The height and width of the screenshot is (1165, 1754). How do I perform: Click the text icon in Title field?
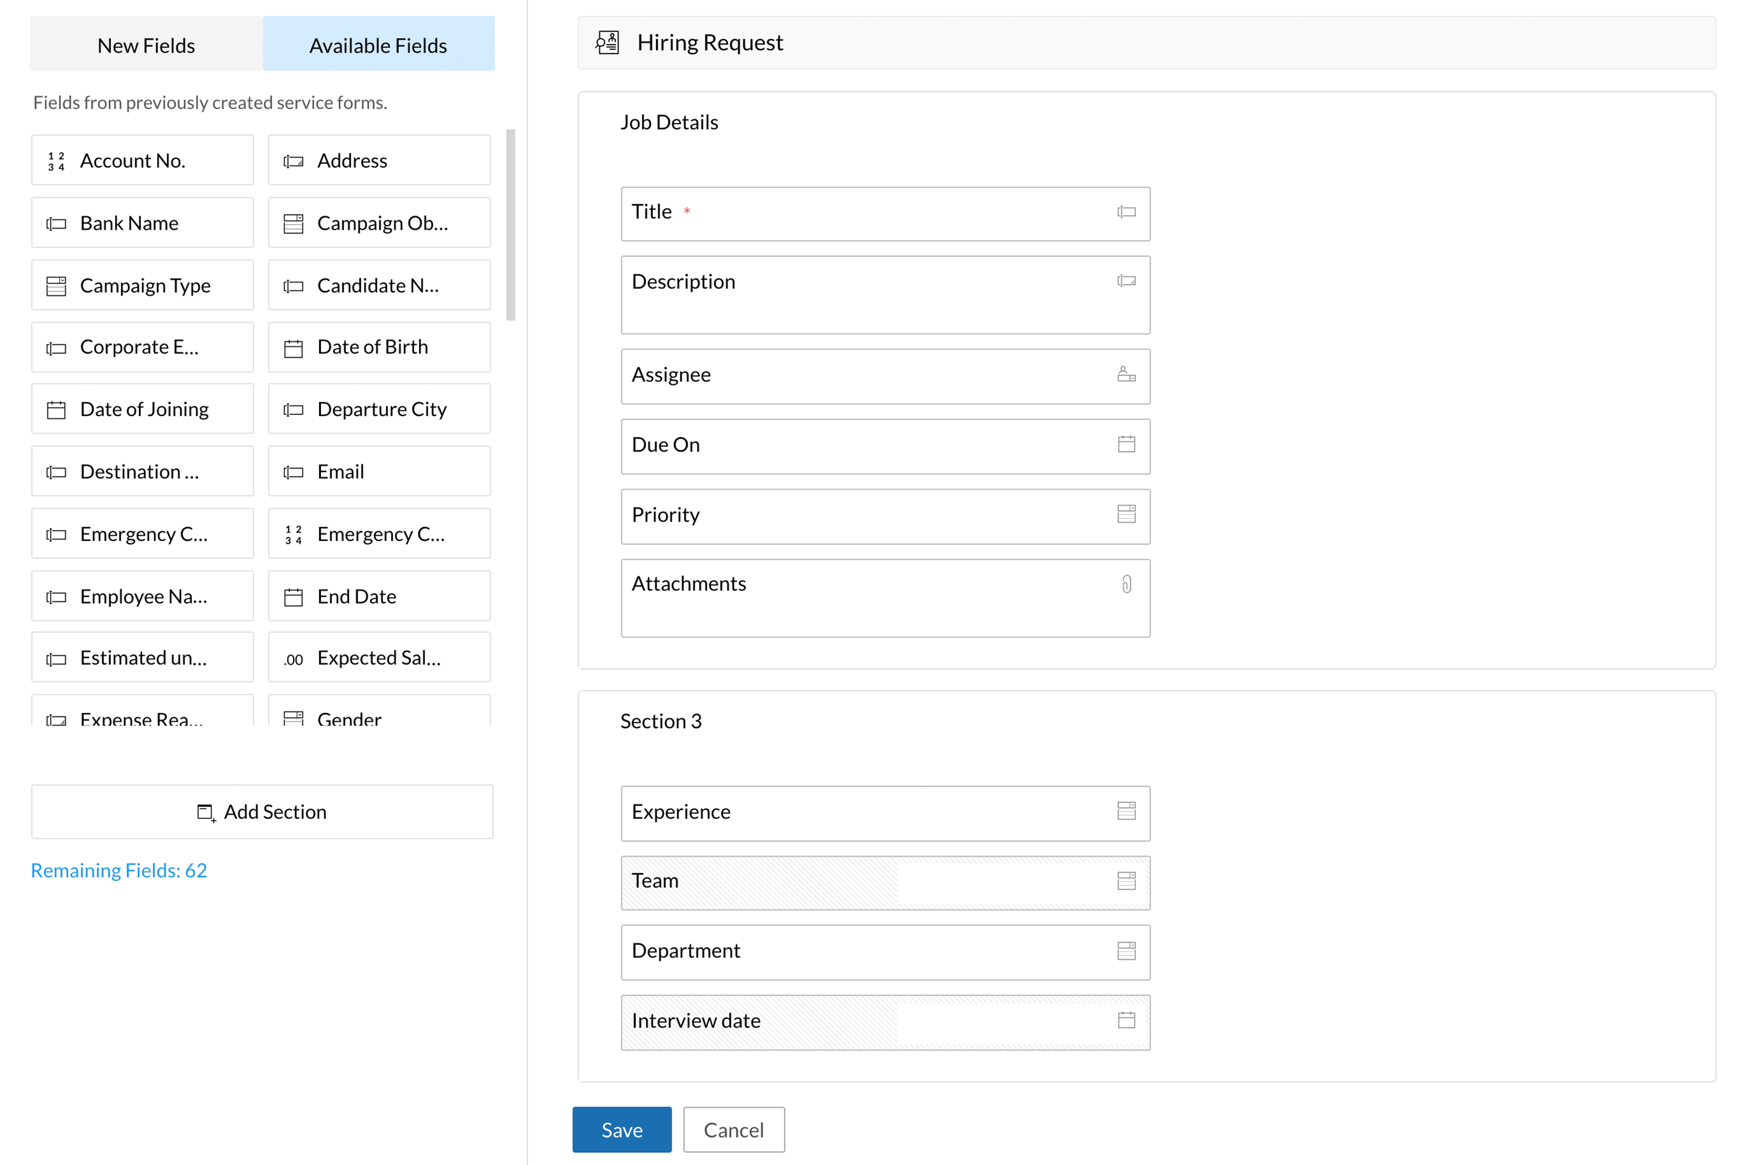pyautogui.click(x=1125, y=213)
